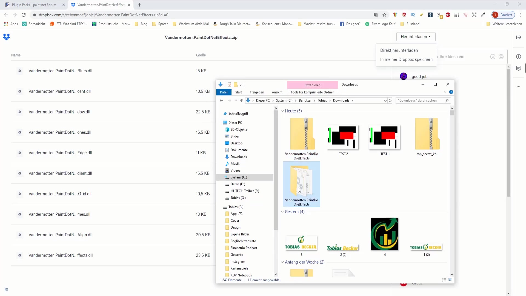Insert emoji with the smiley icon
This screenshot has width=526, height=296.
point(493,57)
